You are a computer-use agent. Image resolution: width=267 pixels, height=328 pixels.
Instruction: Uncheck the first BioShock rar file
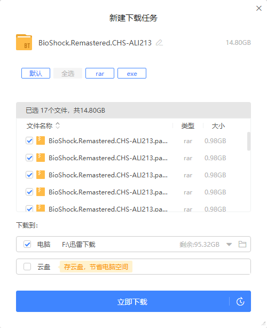tap(29, 141)
